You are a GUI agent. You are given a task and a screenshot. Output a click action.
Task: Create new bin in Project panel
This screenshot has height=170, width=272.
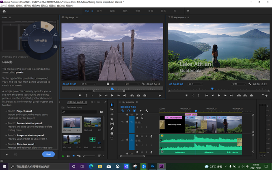tap(101, 112)
